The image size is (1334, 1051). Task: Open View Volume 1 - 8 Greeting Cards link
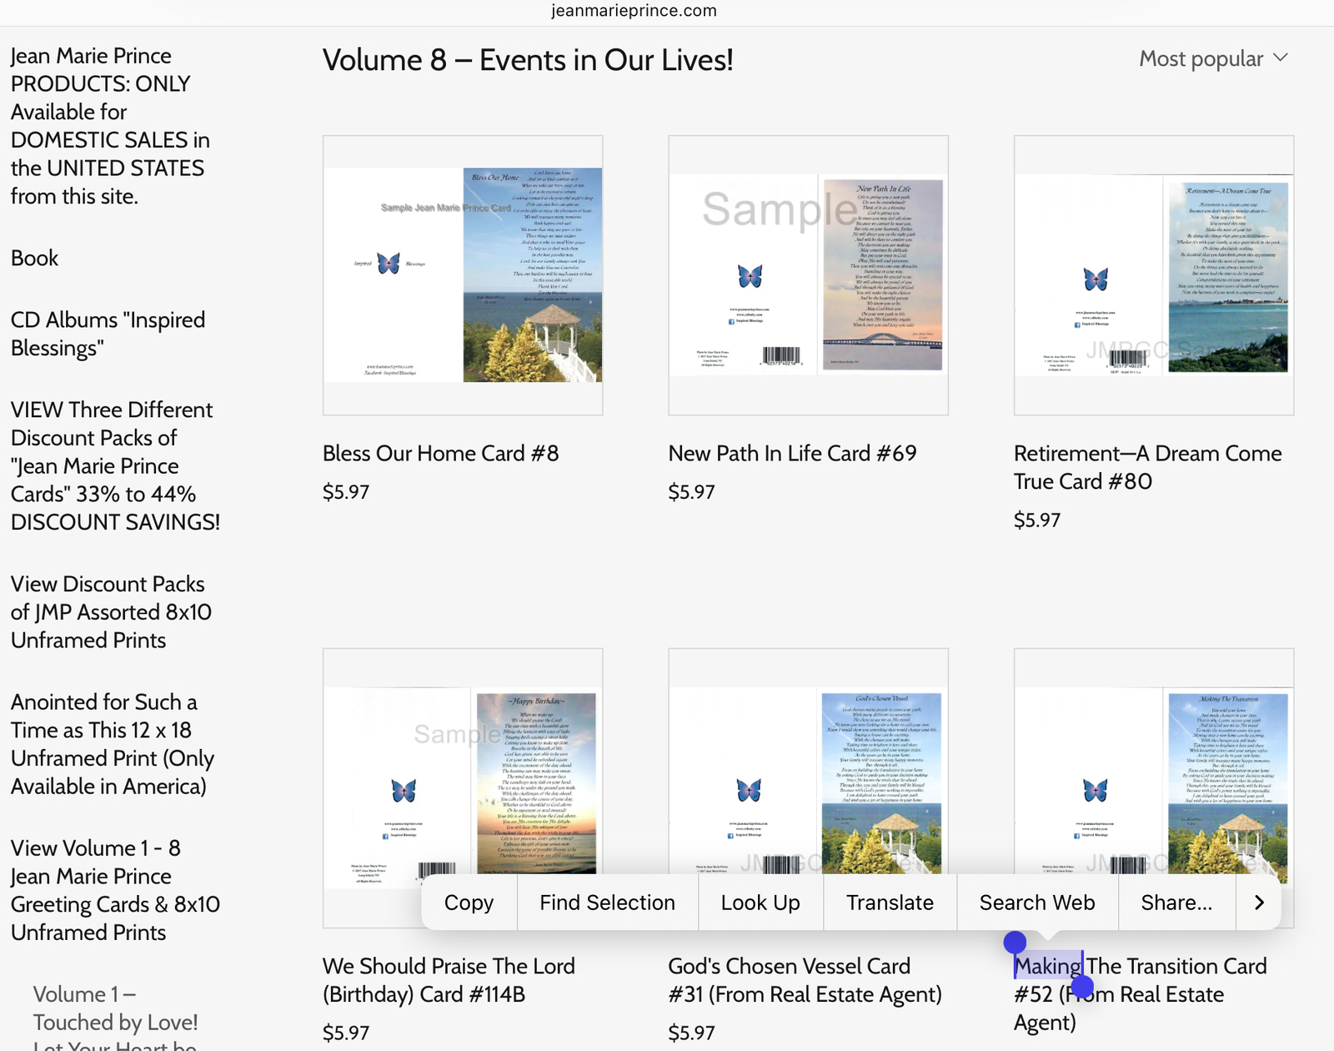[115, 890]
